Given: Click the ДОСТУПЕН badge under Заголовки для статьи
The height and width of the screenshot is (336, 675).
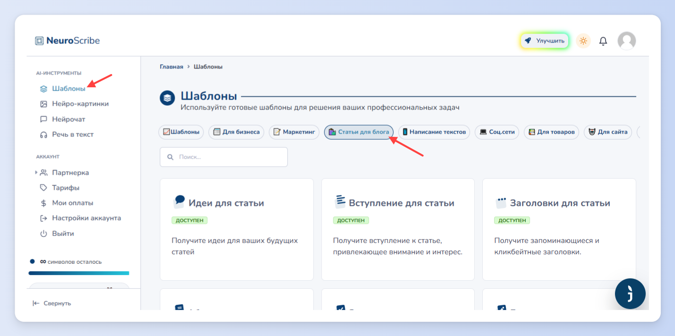Looking at the screenshot, I should pos(512,220).
